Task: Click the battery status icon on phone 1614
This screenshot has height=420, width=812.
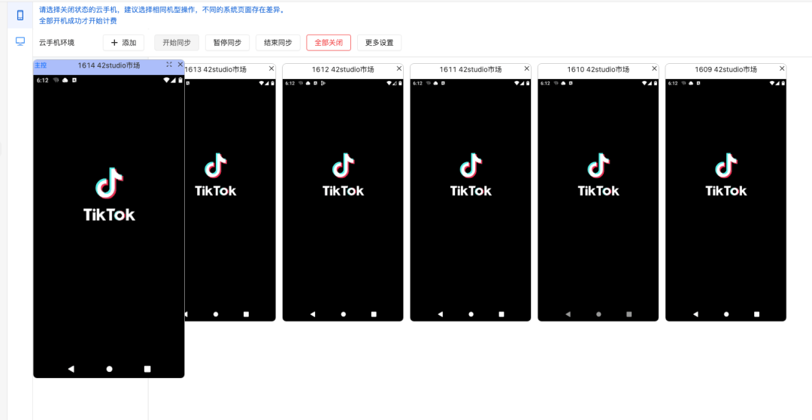Action: pos(180,80)
